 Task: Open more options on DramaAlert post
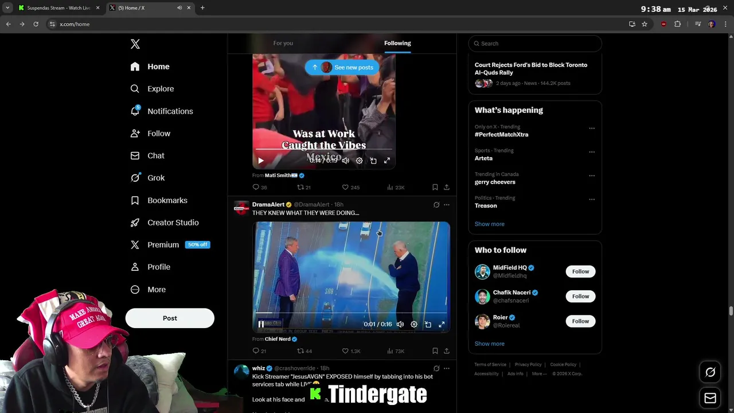pos(447,205)
